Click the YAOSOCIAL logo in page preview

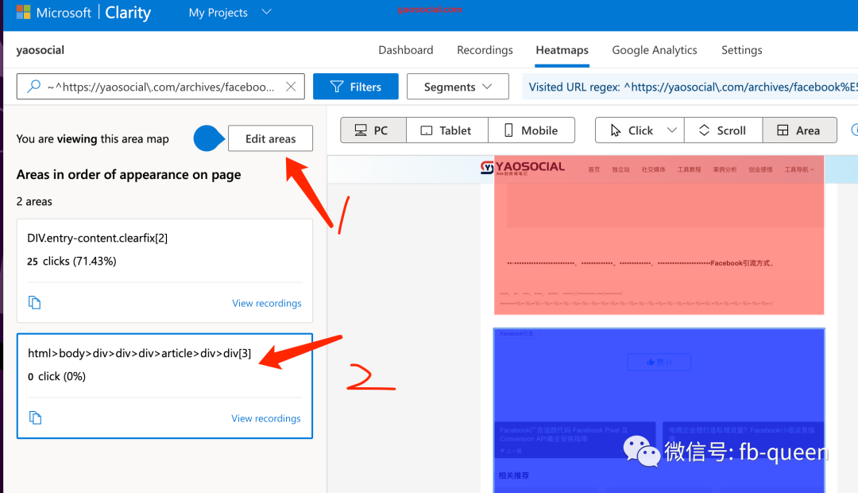[523, 167]
